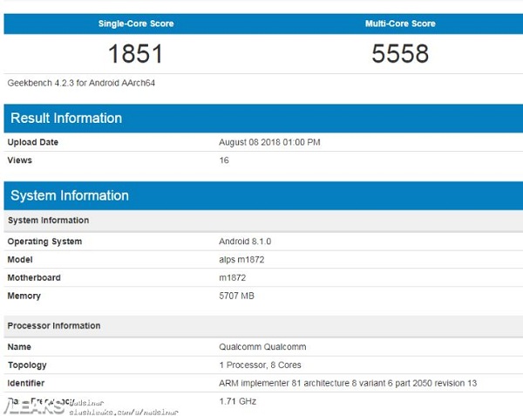This screenshot has height=416, width=523.
Task: Select the August 08 2018 upload timestamp
Action: pyautogui.click(x=269, y=142)
